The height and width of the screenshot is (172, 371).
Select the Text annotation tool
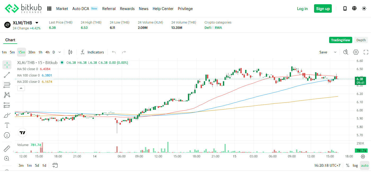[7, 125]
